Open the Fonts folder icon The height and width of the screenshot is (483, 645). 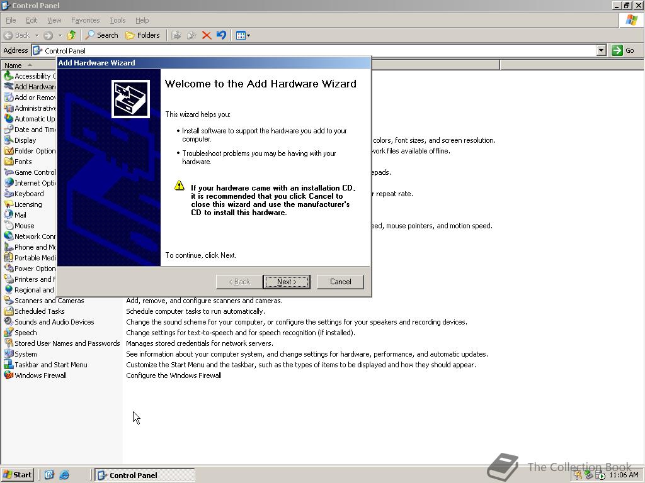[9, 162]
